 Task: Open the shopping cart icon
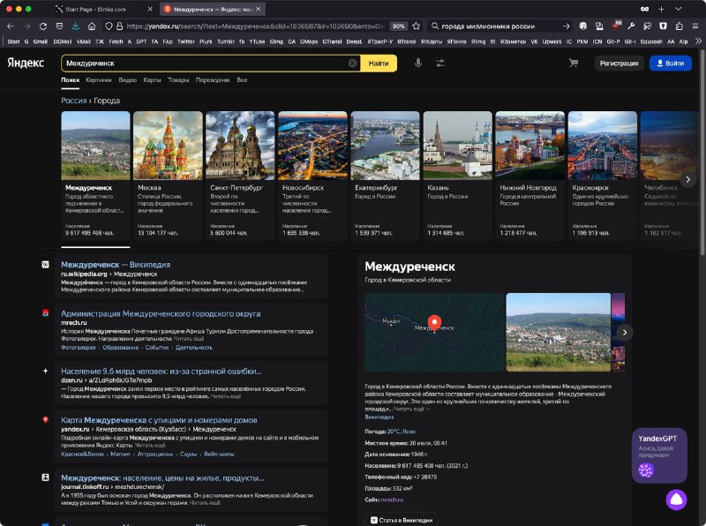pos(573,63)
